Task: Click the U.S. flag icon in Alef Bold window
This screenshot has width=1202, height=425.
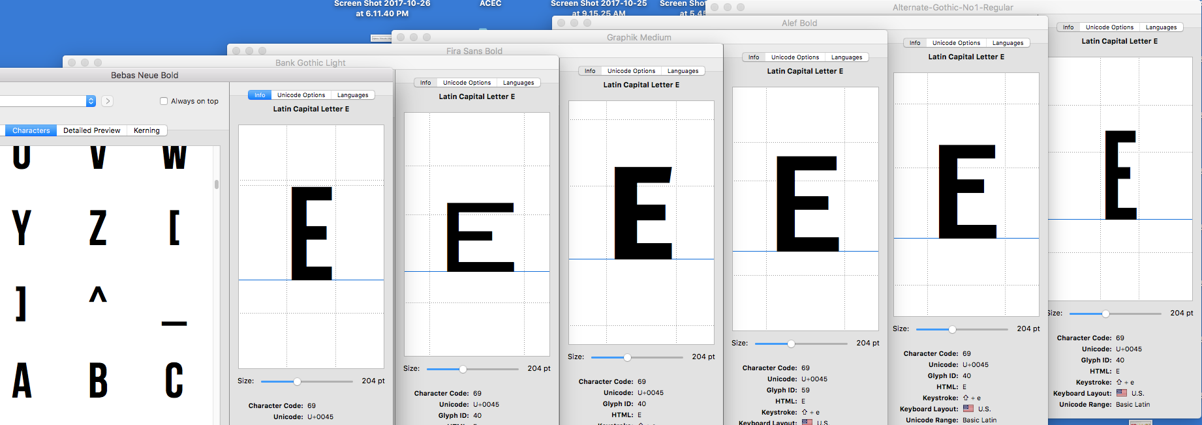Action: pyautogui.click(x=968, y=409)
